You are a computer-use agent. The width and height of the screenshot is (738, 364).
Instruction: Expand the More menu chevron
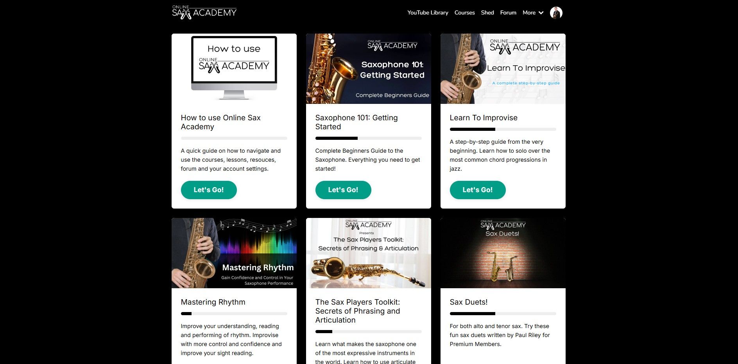(541, 13)
